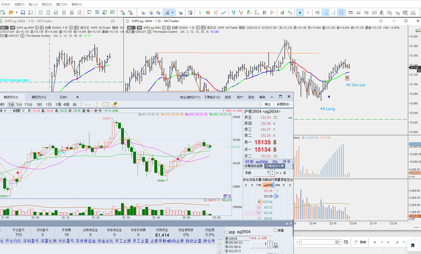Screen dimensions: 421x254
Task: Toggle the Impulse System X box in 1-minute chart
Action: (x=149, y=32)
